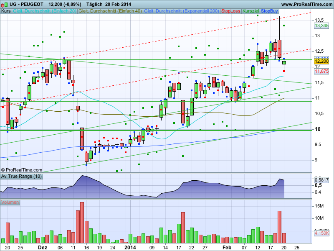Click the tall red volume bar near Feb 19
The height and width of the screenshot is (251, 334).
279,227
